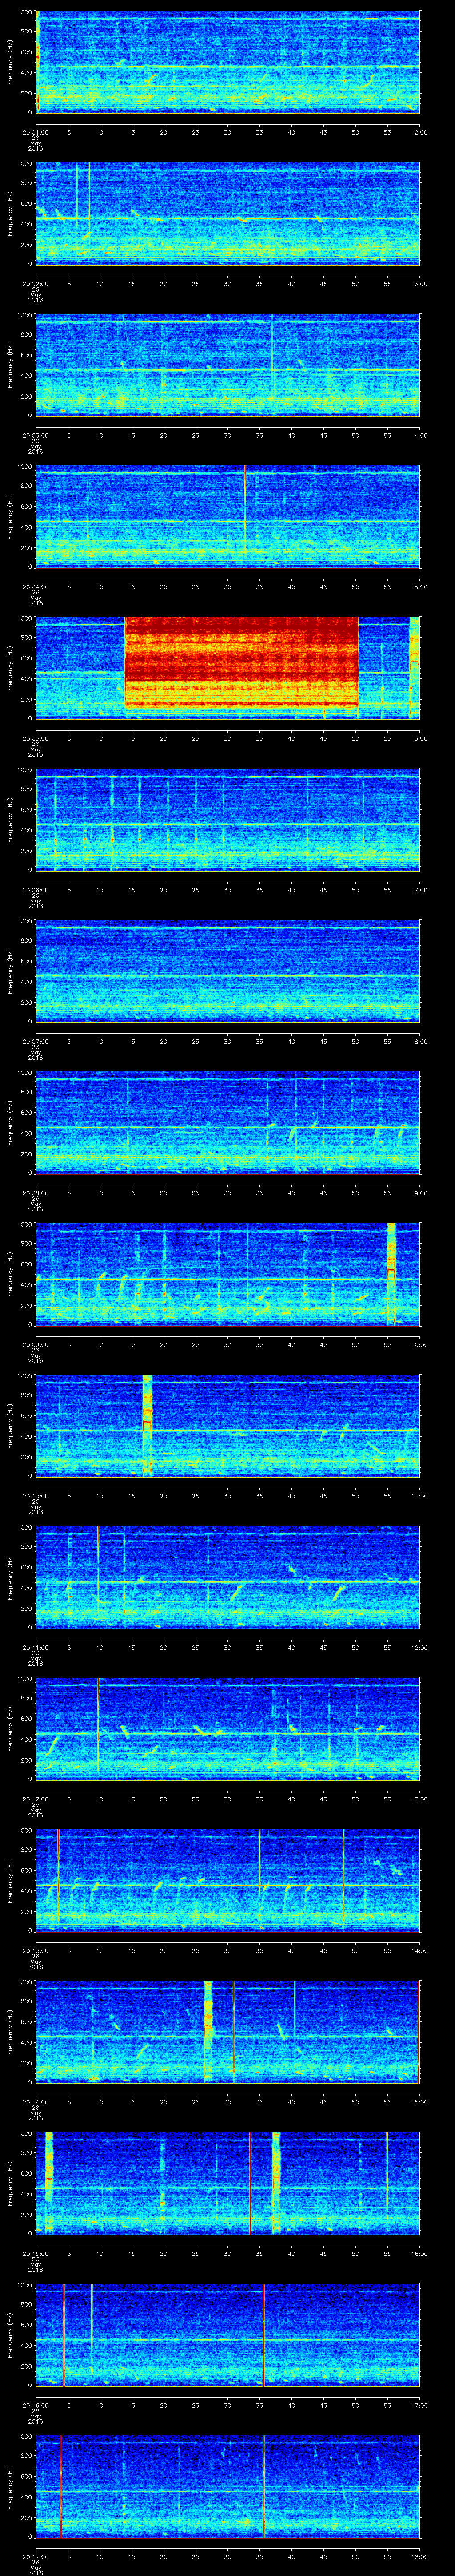This screenshot has width=455, height=2576.
Task: Click the red burst near 55 seconds in the 20:09:00 panel
Action: pyautogui.click(x=391, y=1273)
